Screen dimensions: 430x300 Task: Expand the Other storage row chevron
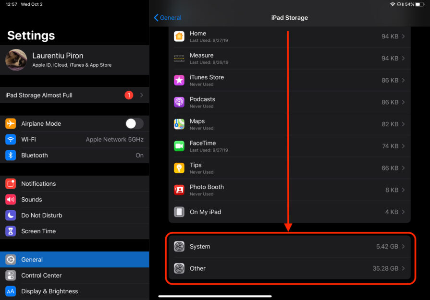[x=404, y=268]
